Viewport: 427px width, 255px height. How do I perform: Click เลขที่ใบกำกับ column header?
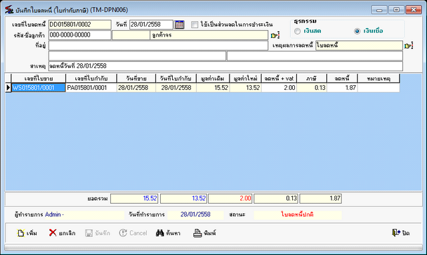[x=91, y=79]
